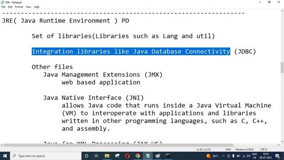Image resolution: width=284 pixels, height=160 pixels.
Task: Open the Help menu
Action: click(x=36, y=7)
